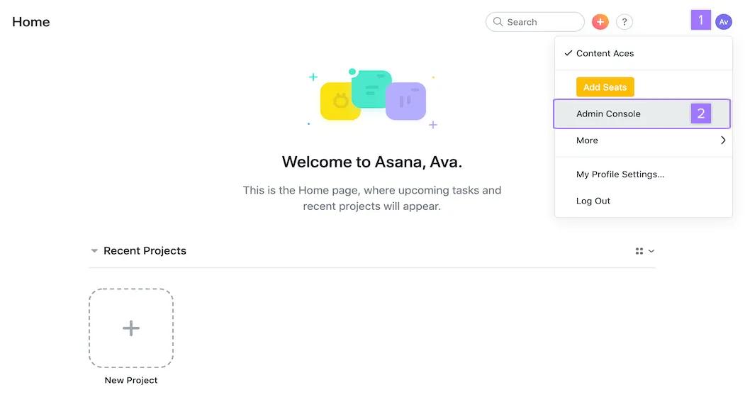Click the yellow card in welcome illustration

click(337, 104)
